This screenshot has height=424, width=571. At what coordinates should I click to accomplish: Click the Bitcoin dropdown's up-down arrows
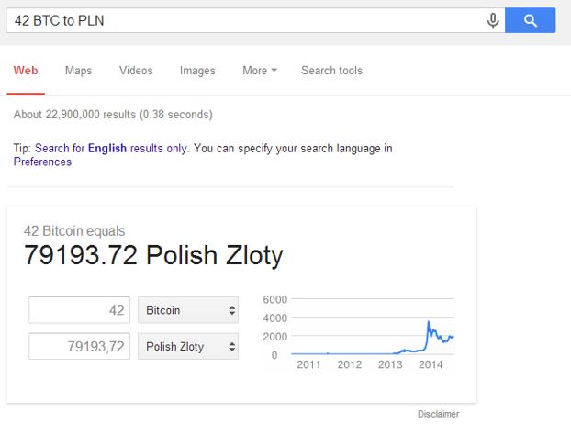[x=232, y=310]
